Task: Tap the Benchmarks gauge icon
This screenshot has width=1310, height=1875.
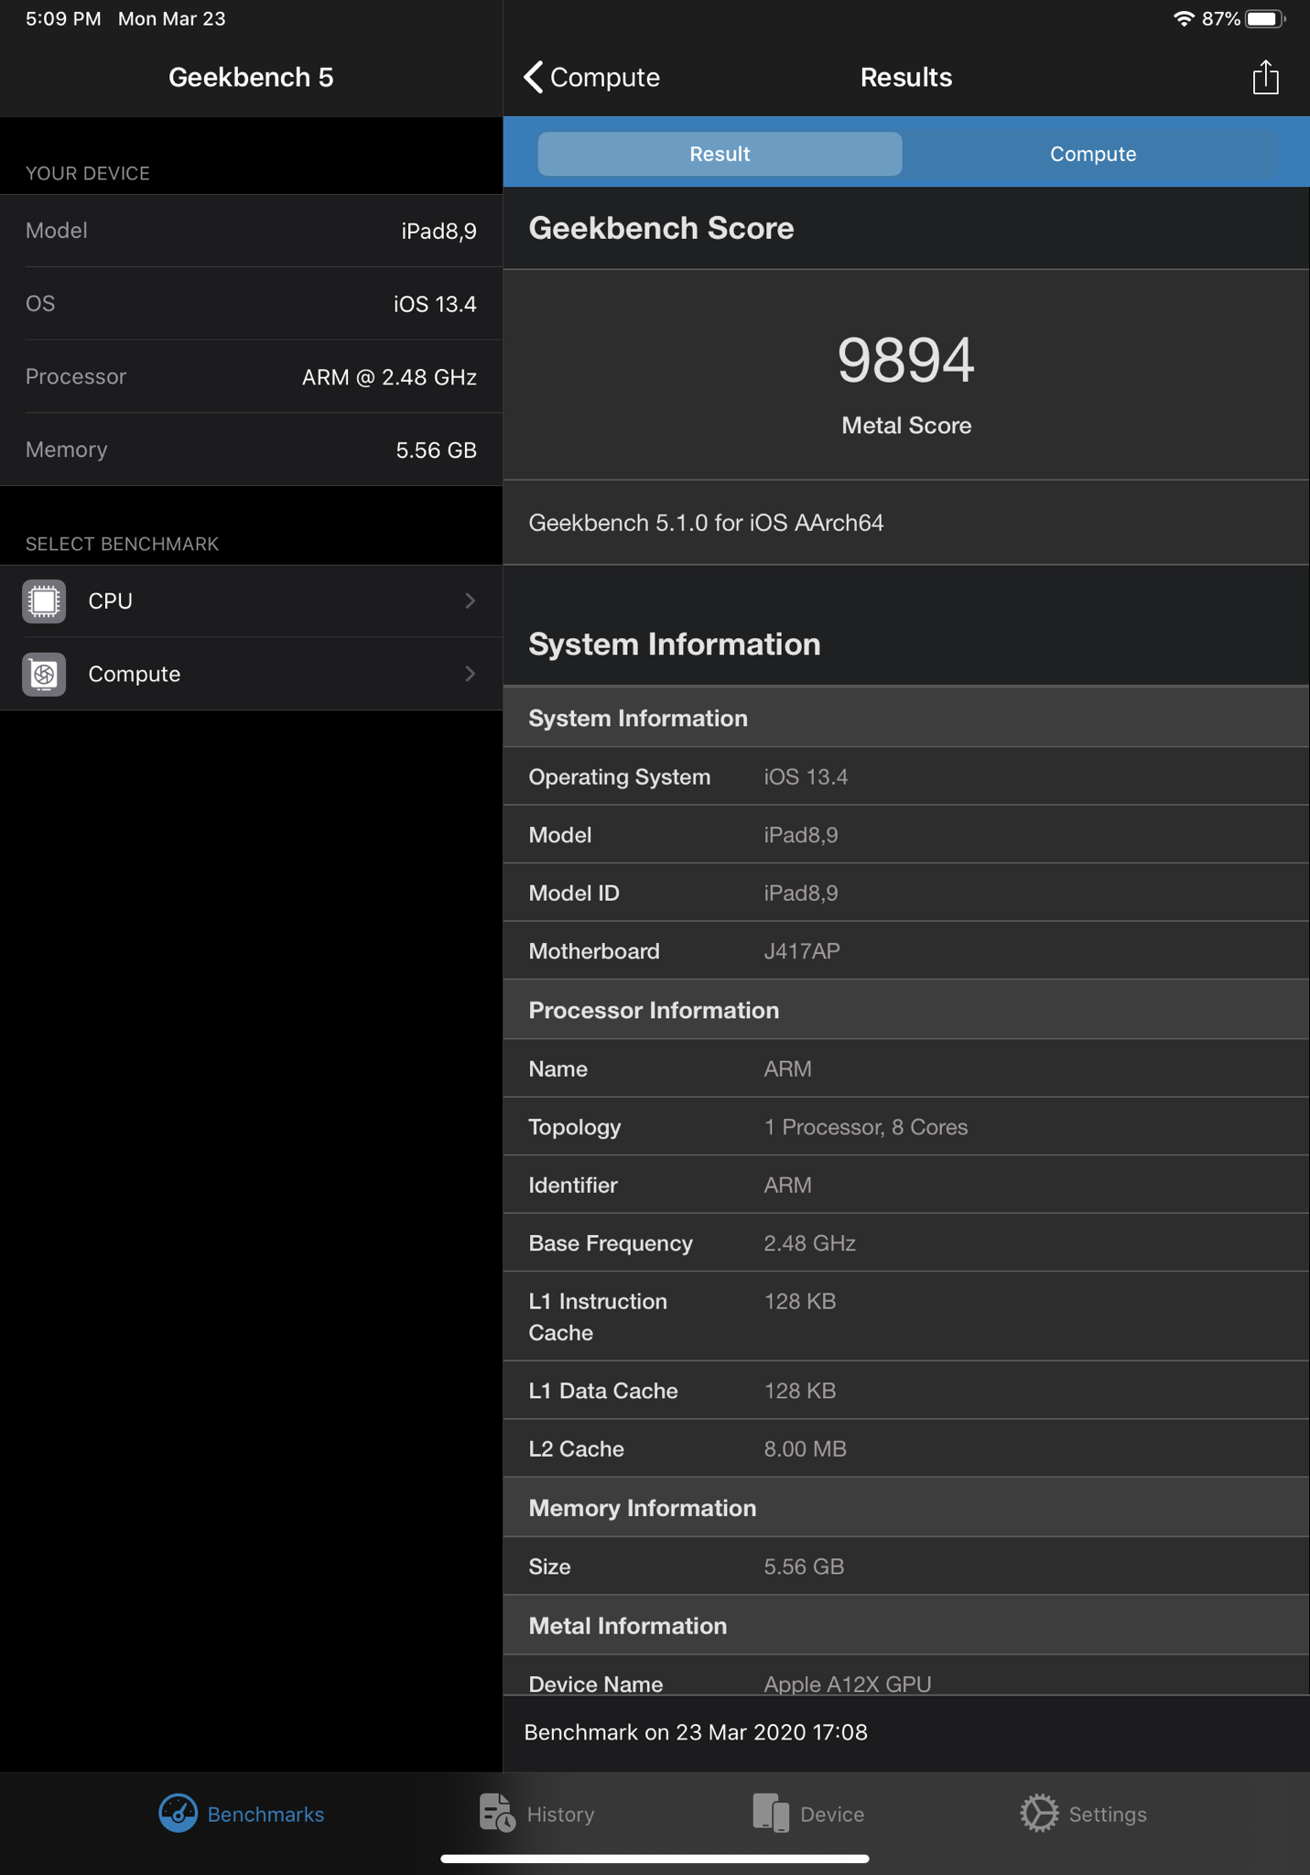Action: pyautogui.click(x=178, y=1814)
